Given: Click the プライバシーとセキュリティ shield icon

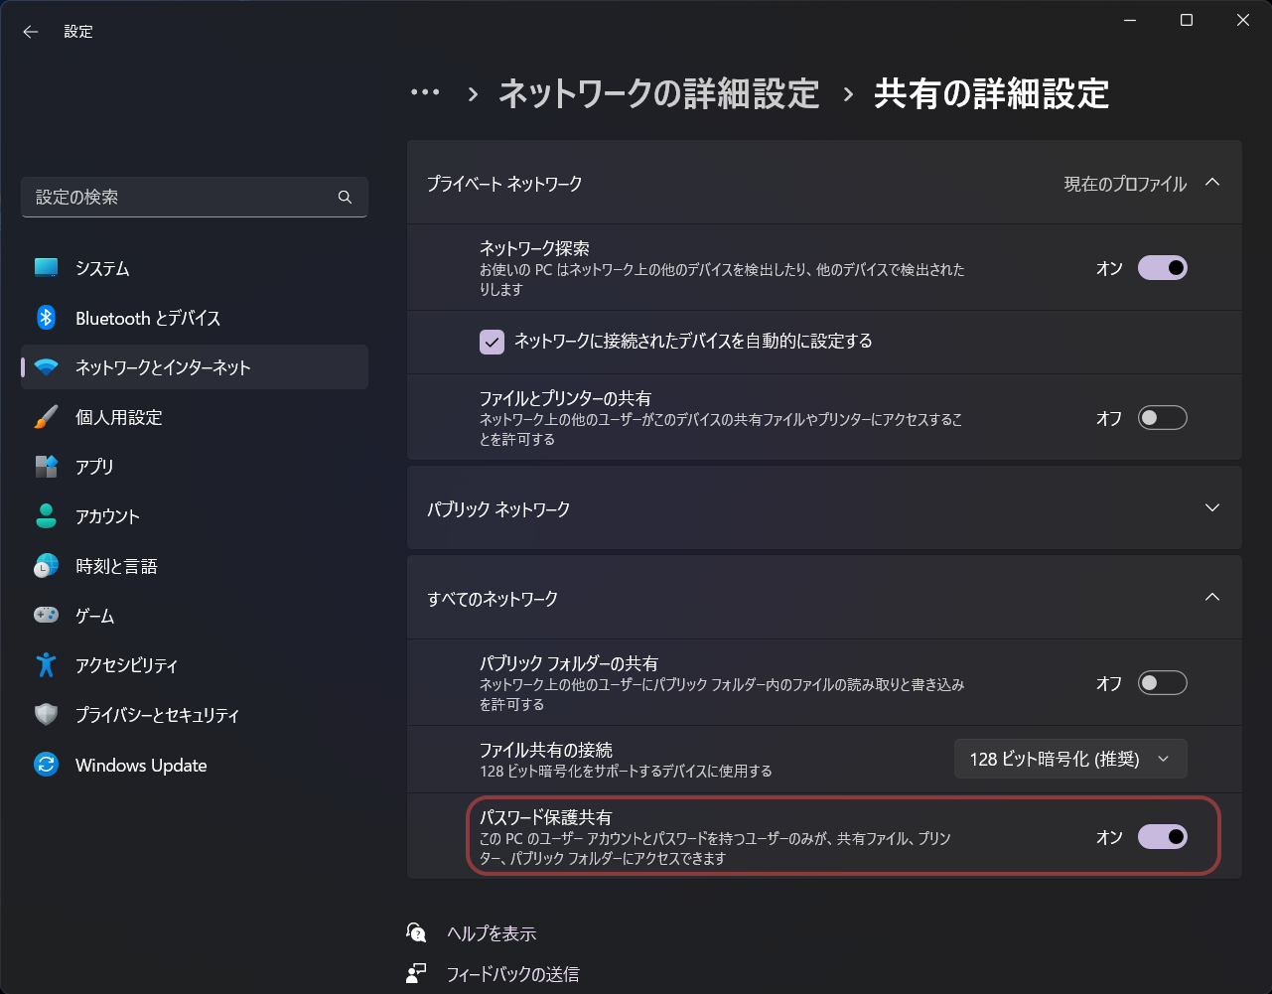Looking at the screenshot, I should (46, 715).
